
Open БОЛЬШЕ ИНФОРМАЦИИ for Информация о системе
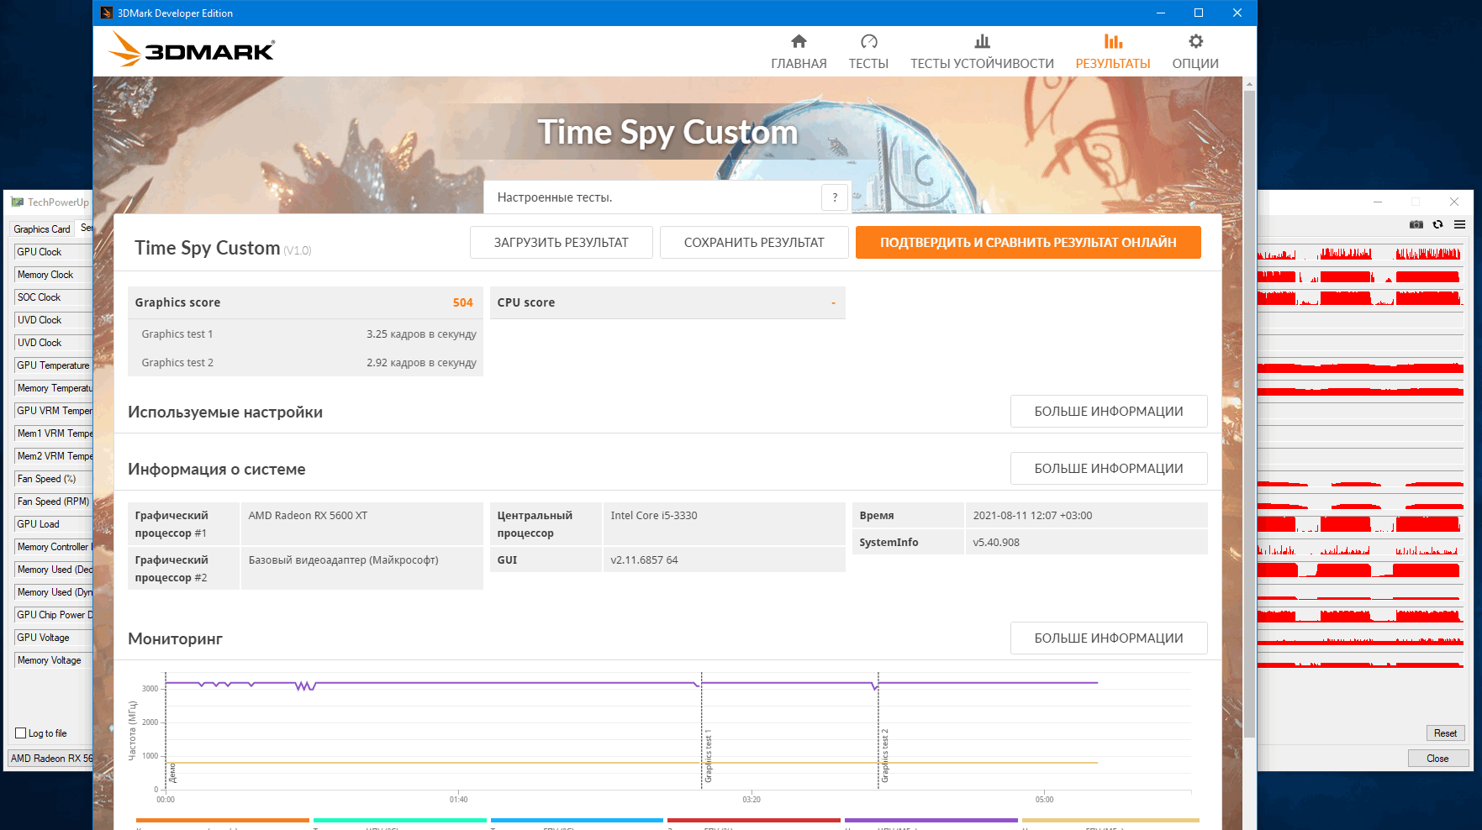click(1109, 469)
